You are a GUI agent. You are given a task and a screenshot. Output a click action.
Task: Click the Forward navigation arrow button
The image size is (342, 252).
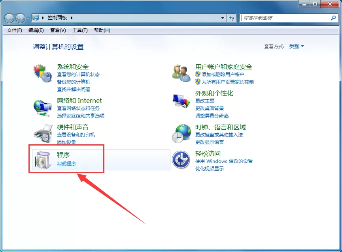(20, 18)
